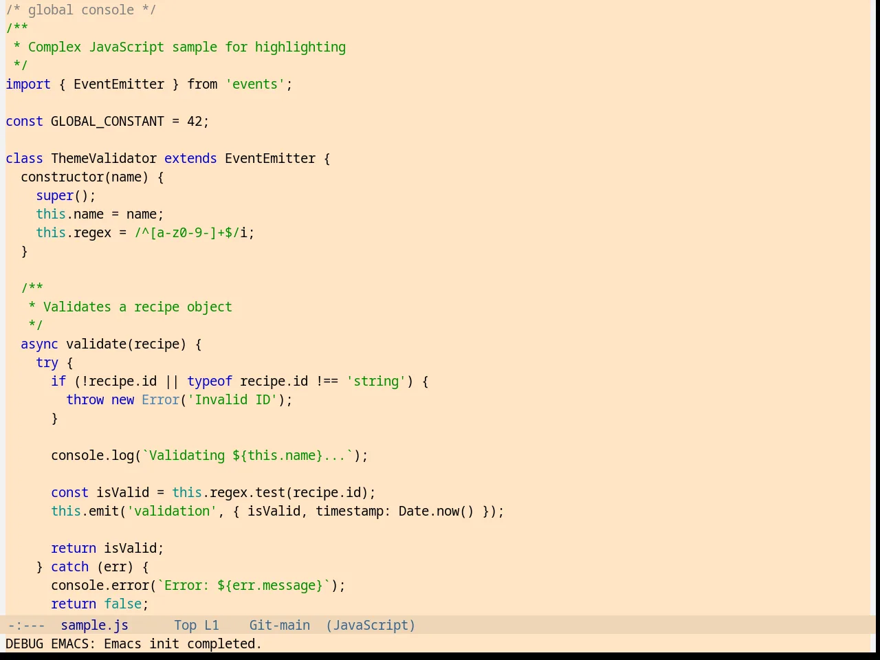Select 'regex.test(recipe.id)' expression
Image resolution: width=880 pixels, height=660 pixels.
click(x=289, y=492)
